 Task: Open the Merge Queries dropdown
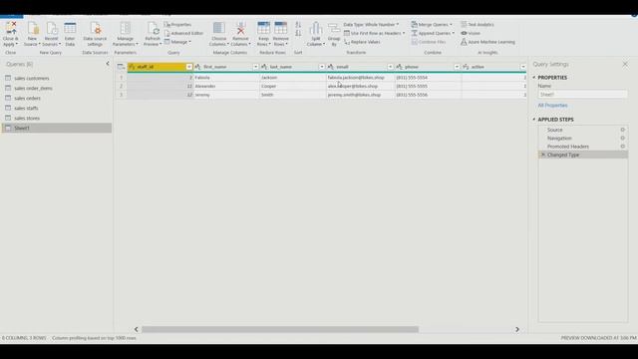click(432, 24)
